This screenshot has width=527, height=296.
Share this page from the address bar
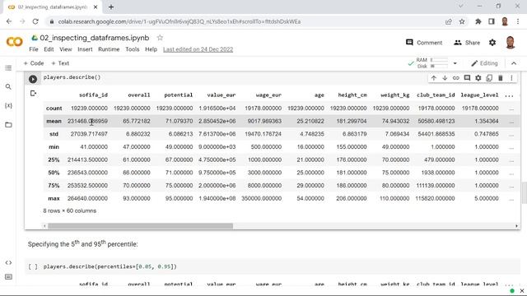(448, 21)
